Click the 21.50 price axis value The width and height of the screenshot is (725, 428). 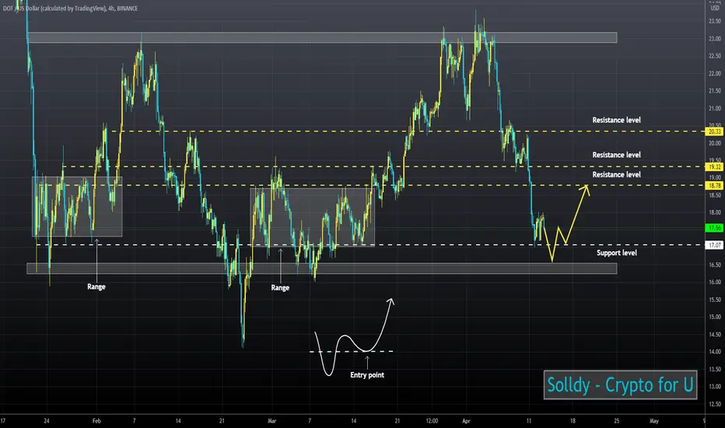click(x=714, y=91)
